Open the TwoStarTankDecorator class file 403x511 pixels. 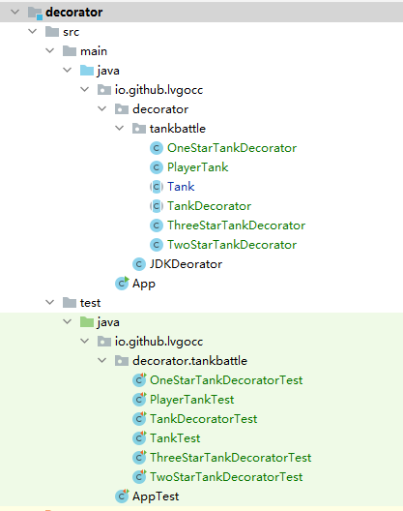point(232,245)
